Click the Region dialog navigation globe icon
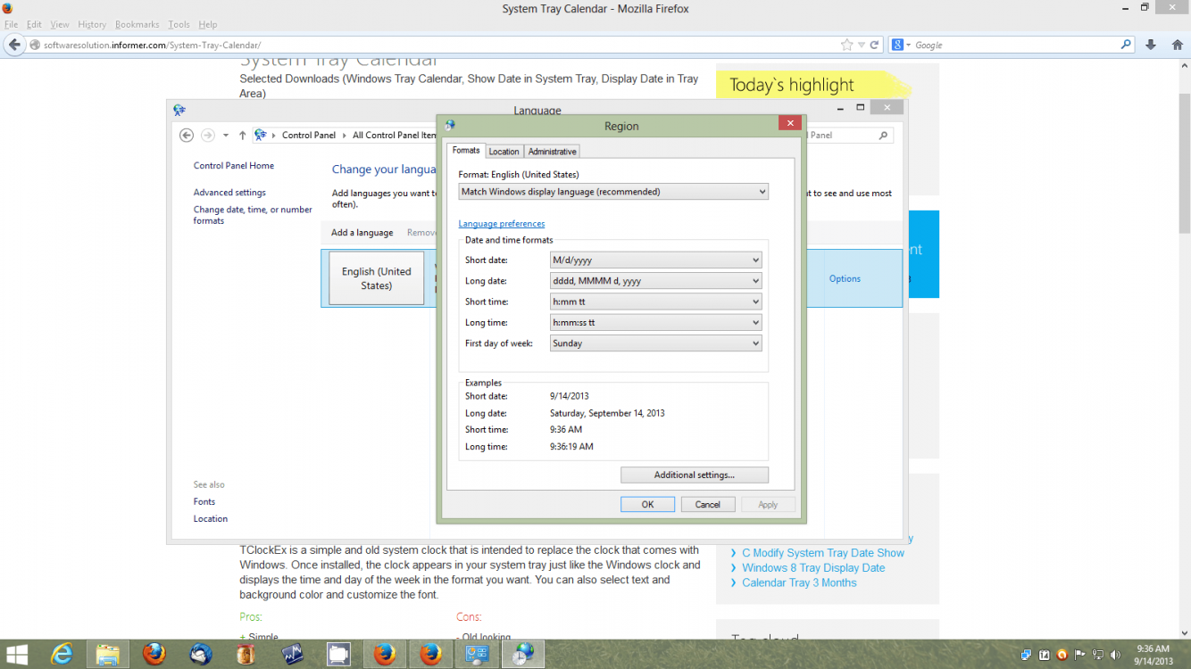 click(450, 125)
